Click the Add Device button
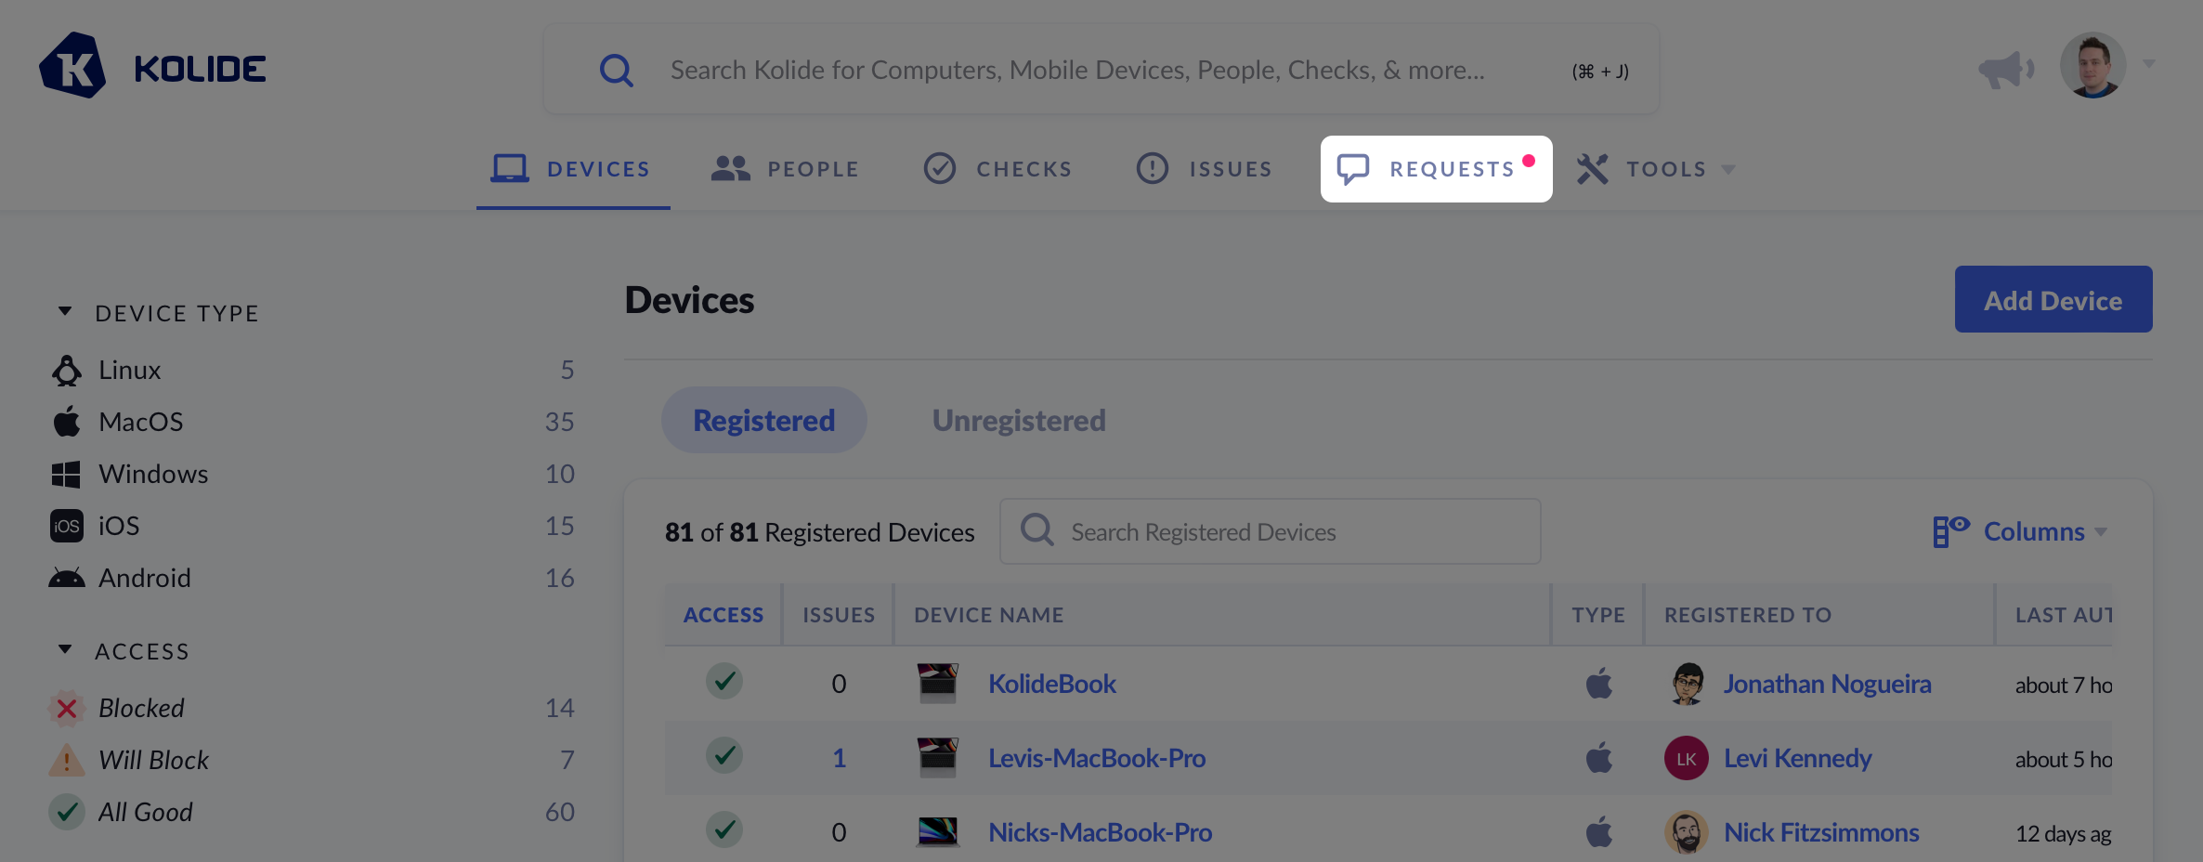 click(2053, 300)
